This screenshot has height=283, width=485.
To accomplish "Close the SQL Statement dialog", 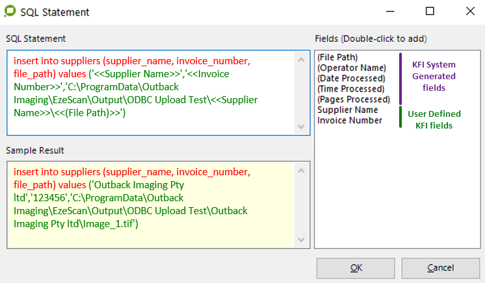I will 469,12.
